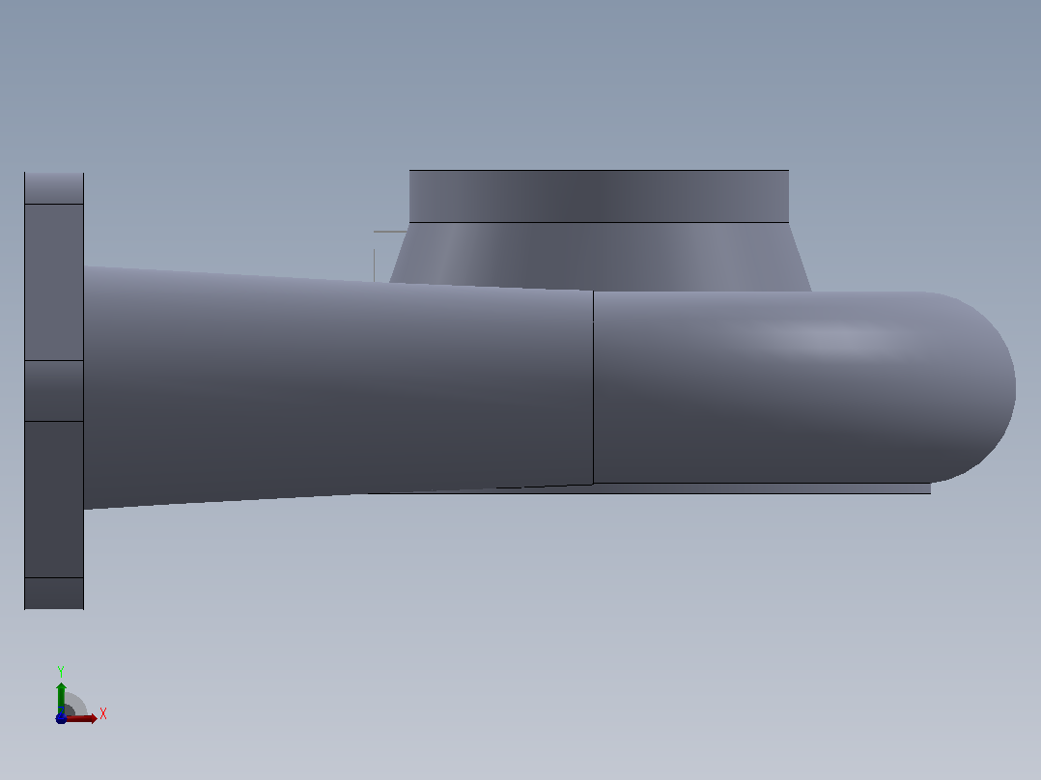The height and width of the screenshot is (780, 1041).
Task: Click the green Y axis arrow on triad
Action: click(x=61, y=696)
